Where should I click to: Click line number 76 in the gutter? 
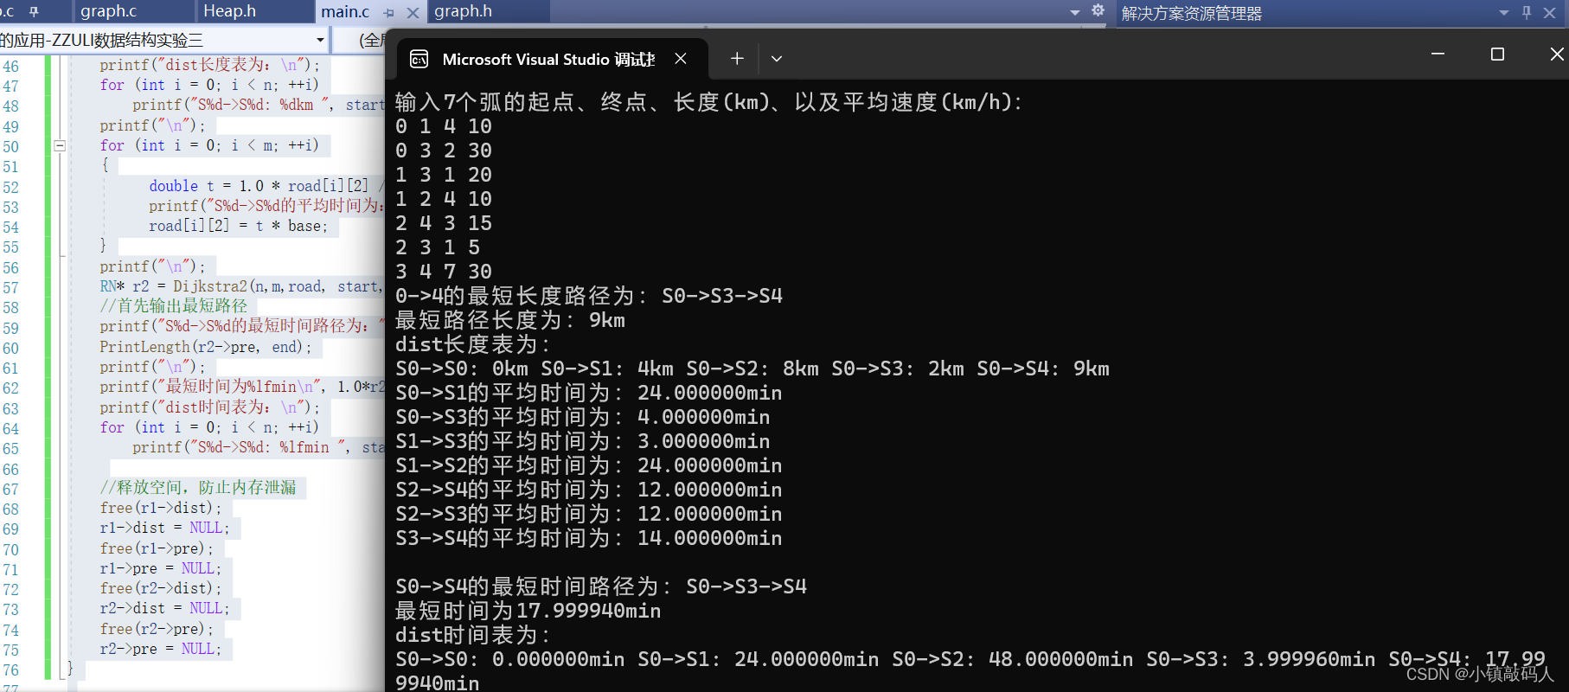pyautogui.click(x=10, y=670)
